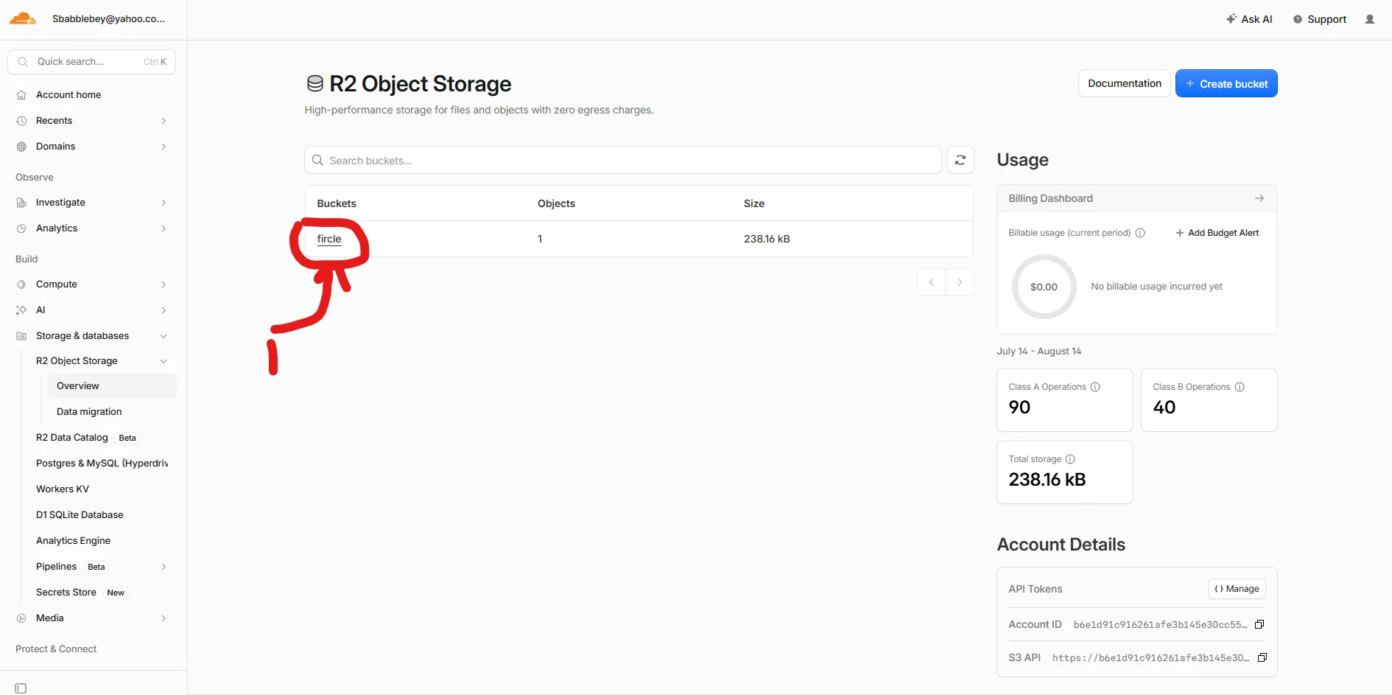This screenshot has height=695, width=1392.
Task: Click the refresh buckets icon
Action: pyautogui.click(x=960, y=160)
